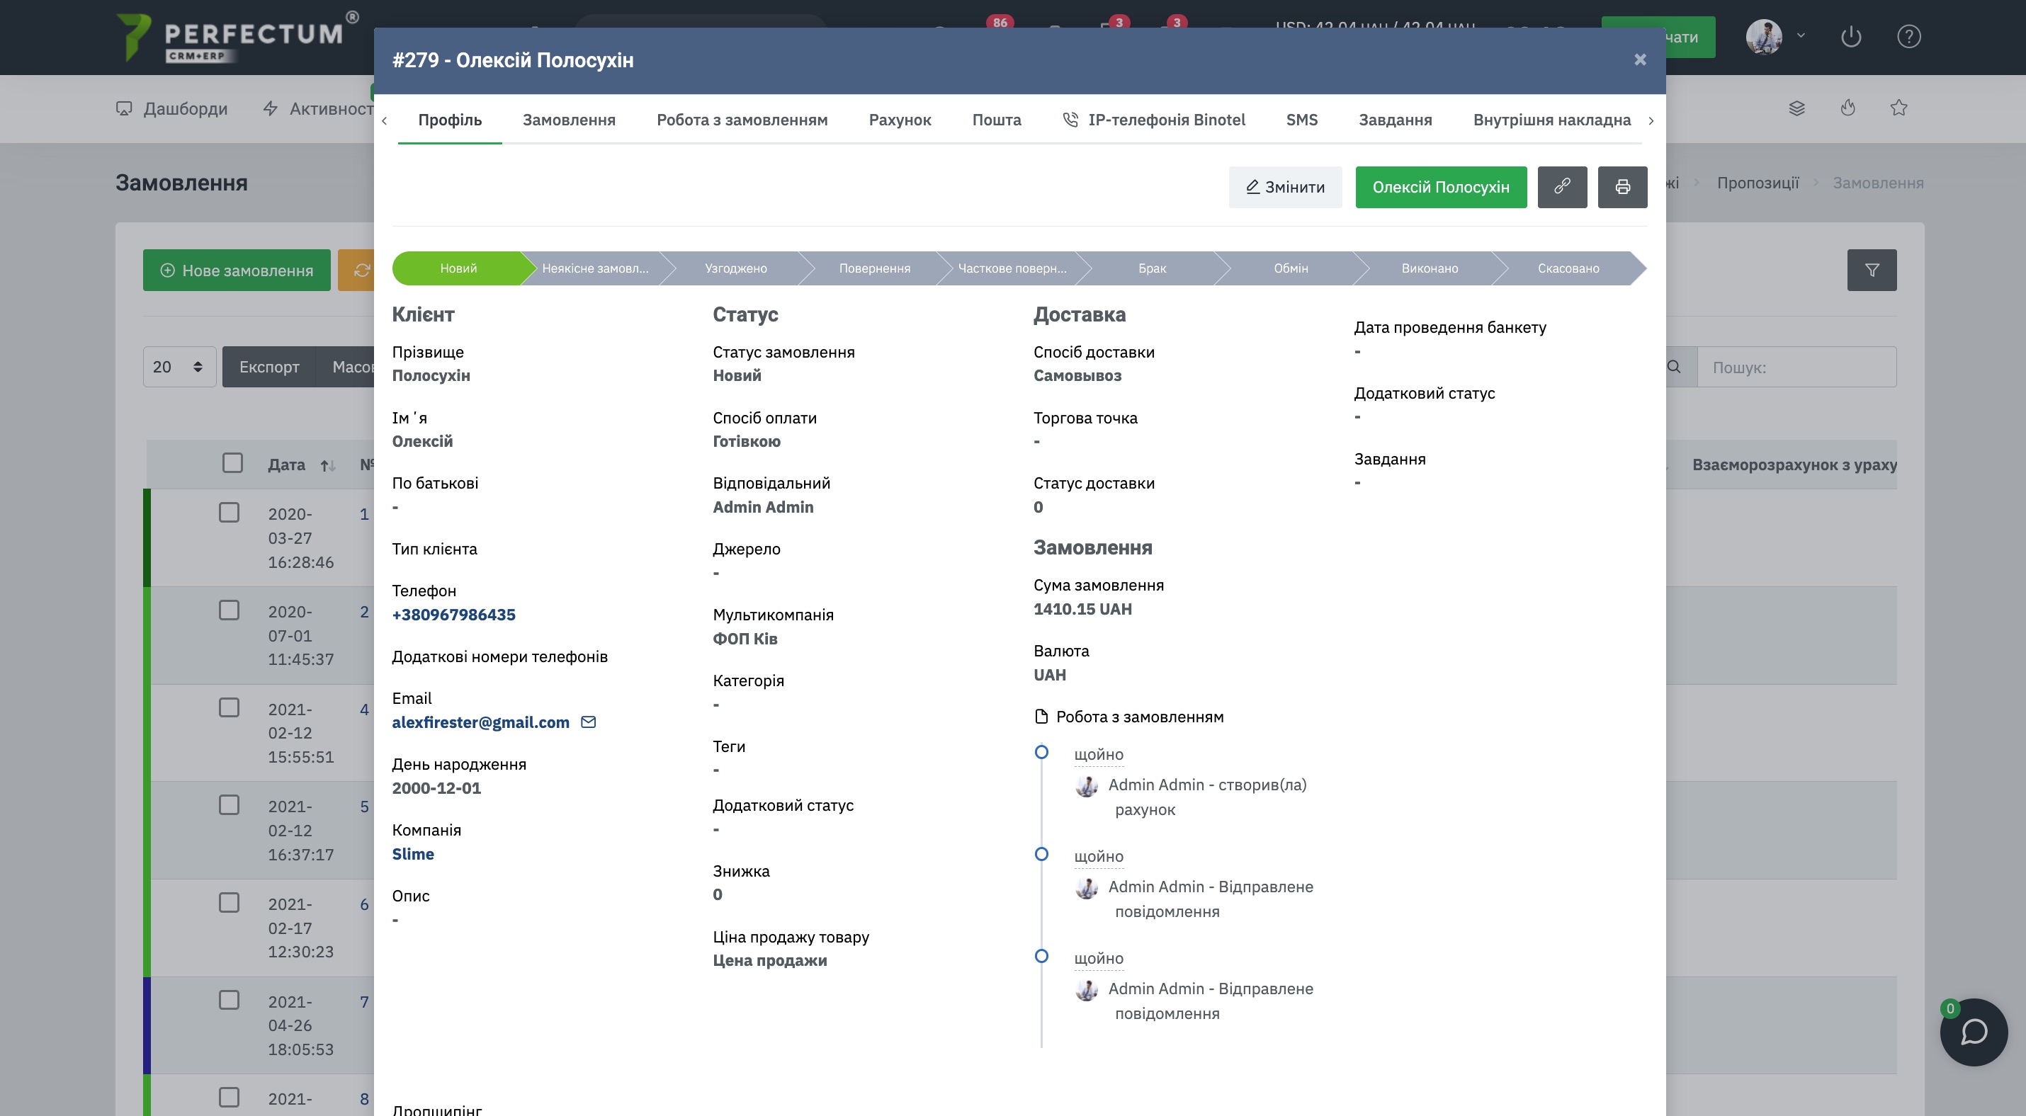The height and width of the screenshot is (1116, 2026).
Task: Click the search magnifier icon
Action: click(1675, 367)
